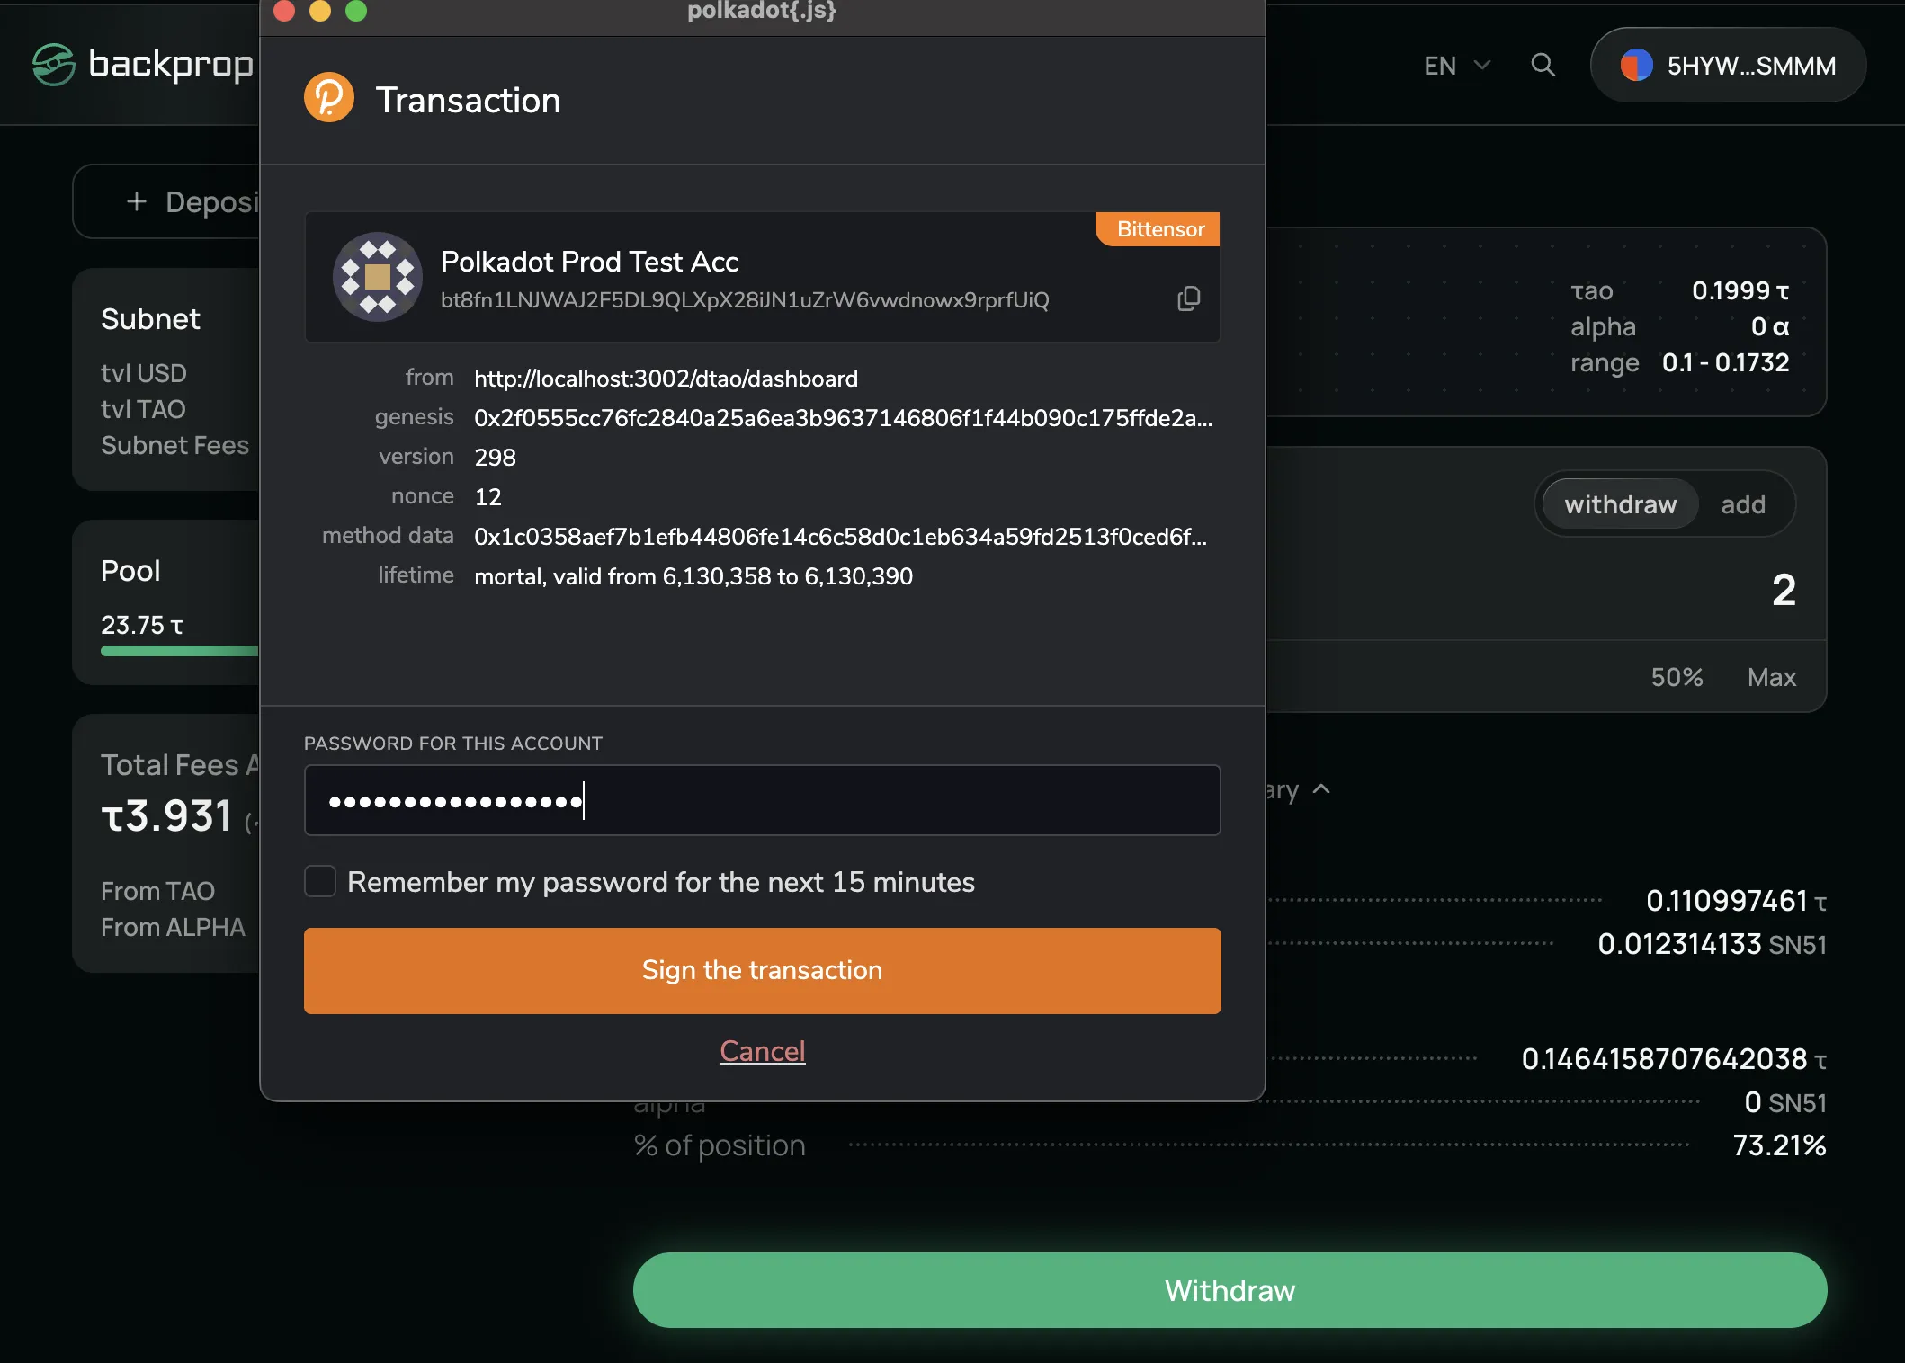The width and height of the screenshot is (1905, 1363).
Task: Click the wallet avatar next to 5HYW...SMMM
Action: coord(1637,65)
